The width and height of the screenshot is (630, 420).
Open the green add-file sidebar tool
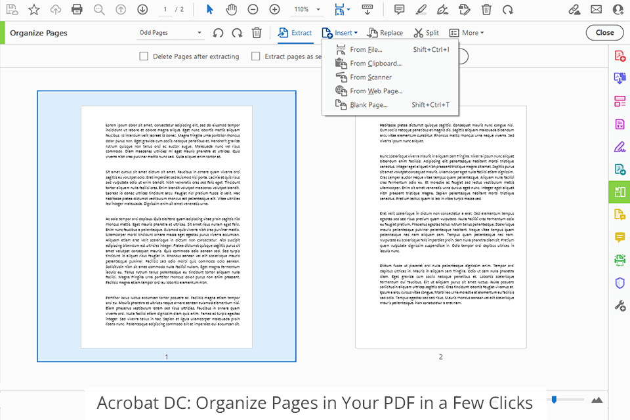619,169
